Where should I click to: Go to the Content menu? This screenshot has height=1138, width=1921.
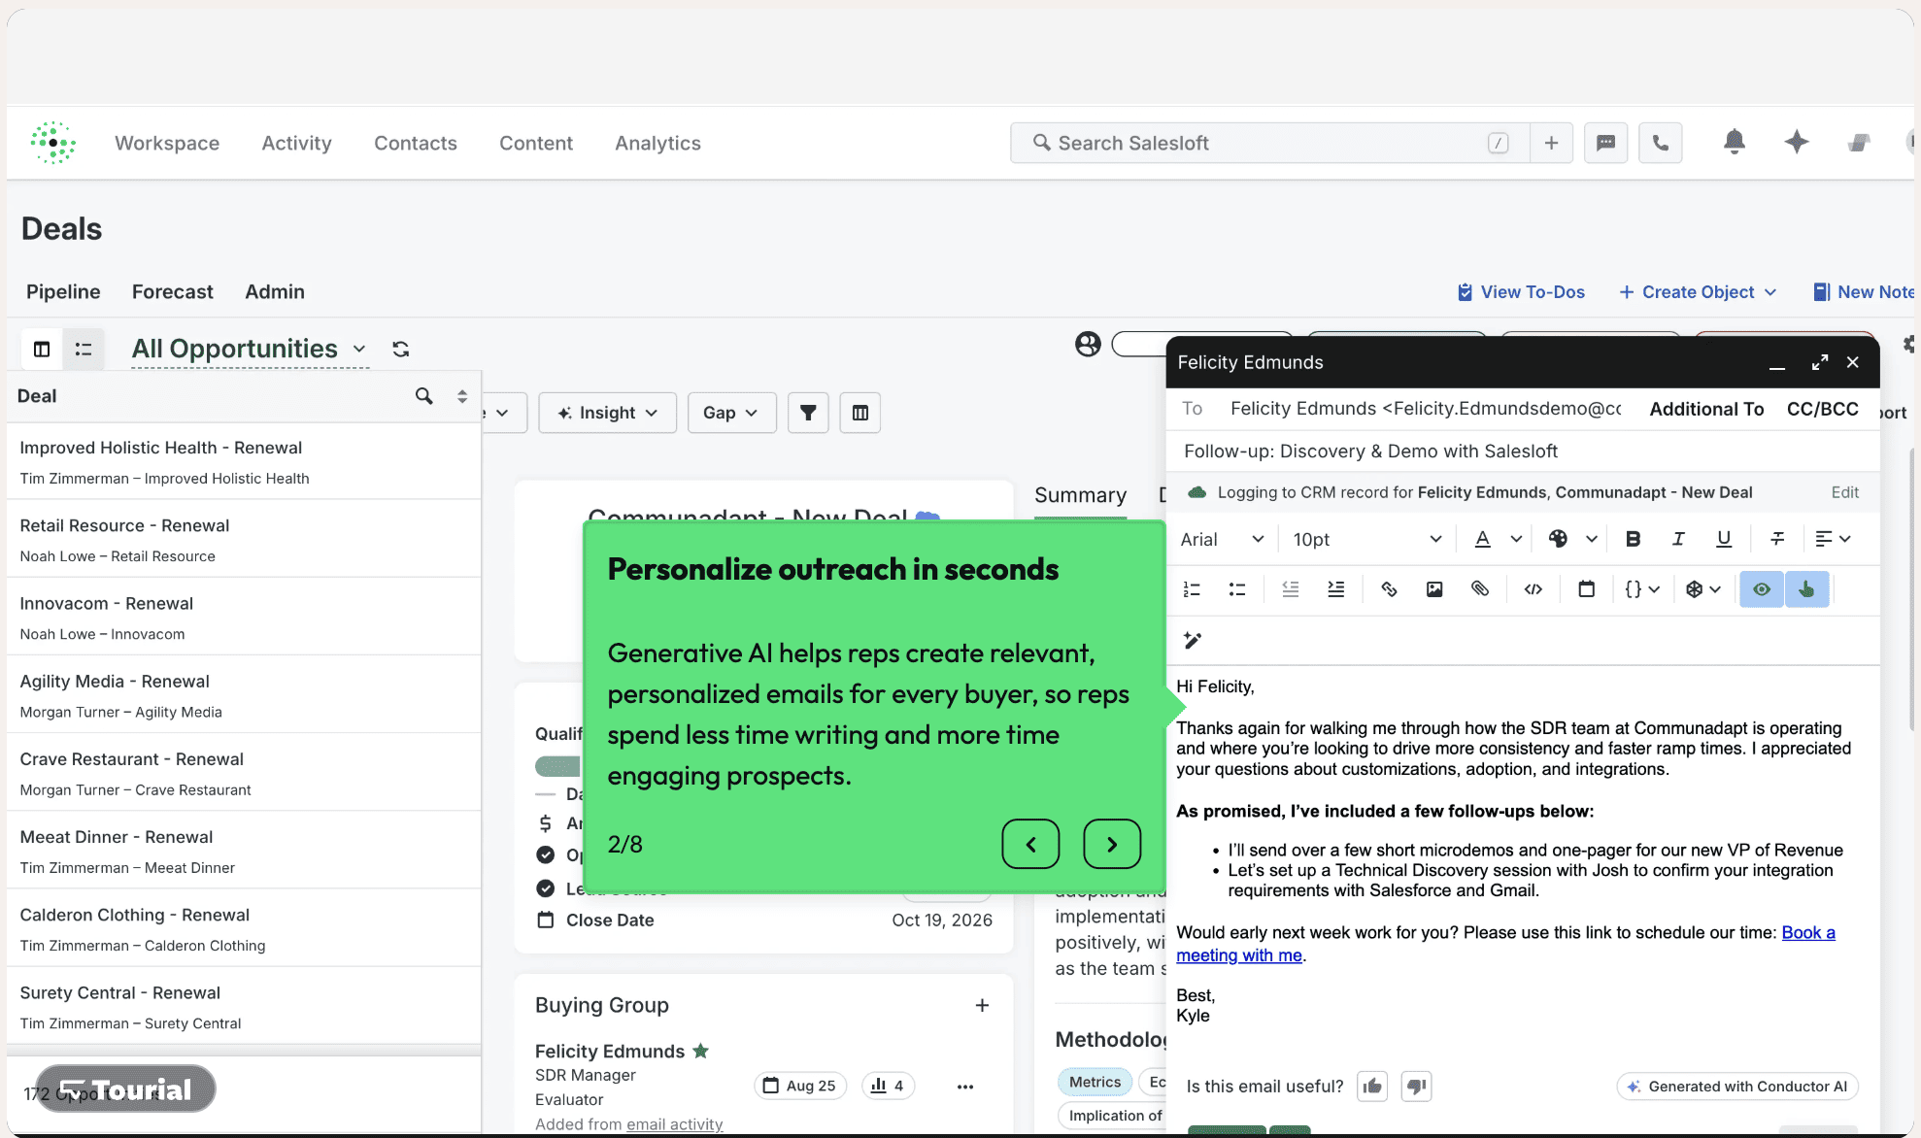coord(536,143)
